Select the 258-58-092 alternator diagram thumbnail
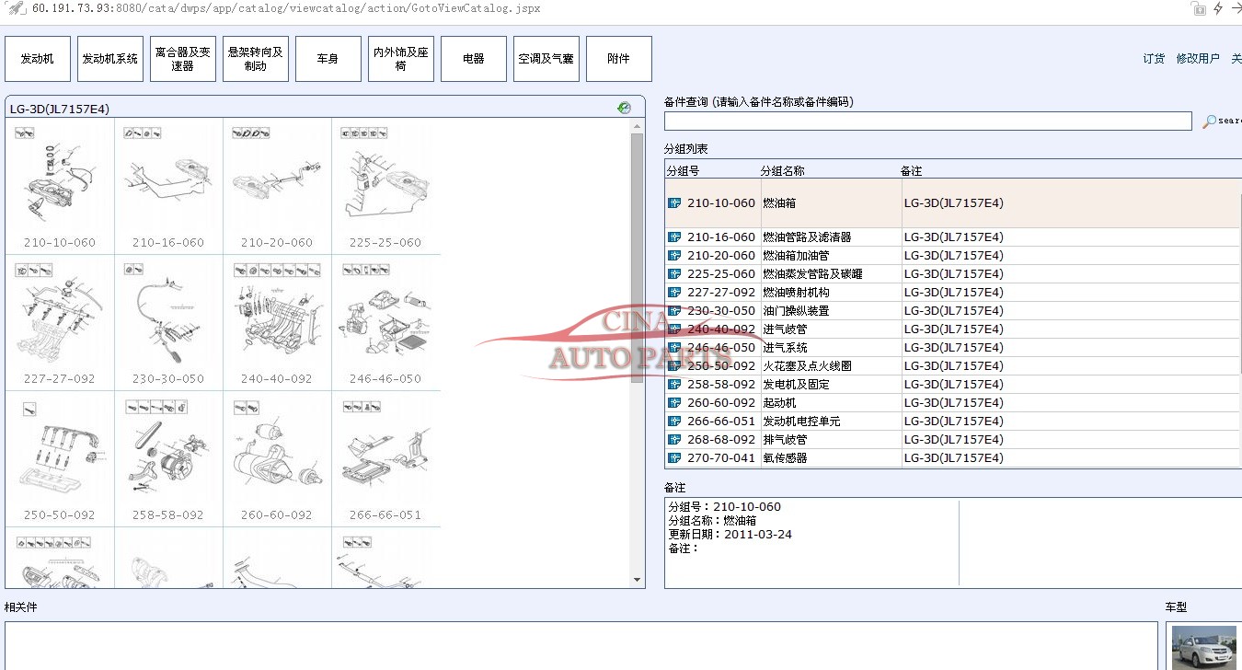The height and width of the screenshot is (670, 1242). tap(168, 457)
